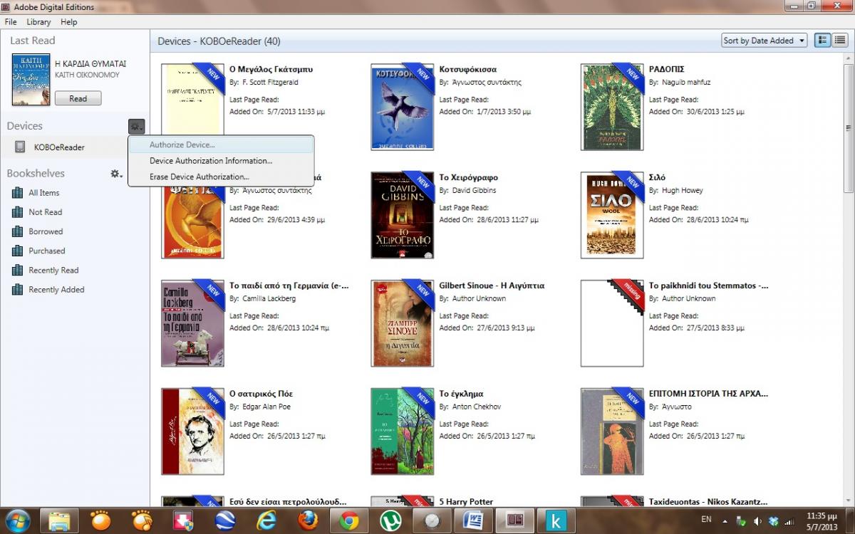Image resolution: width=855 pixels, height=534 pixels.
Task: Launch Google Chrome from the taskbar
Action: pos(349,521)
